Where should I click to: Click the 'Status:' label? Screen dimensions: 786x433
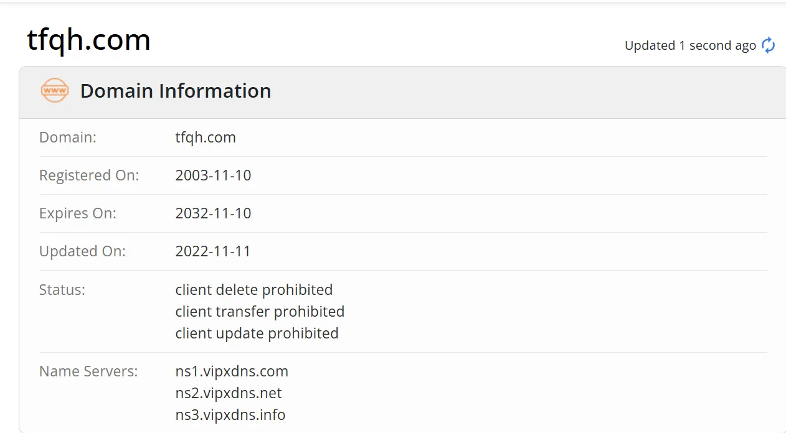coord(62,290)
